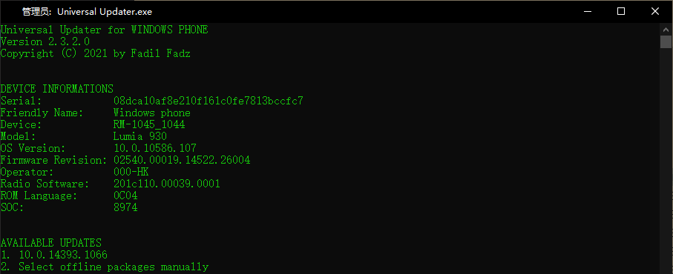673x274 pixels.
Task: Click the title bar text Universal Updater.exe
Action: pos(105,12)
